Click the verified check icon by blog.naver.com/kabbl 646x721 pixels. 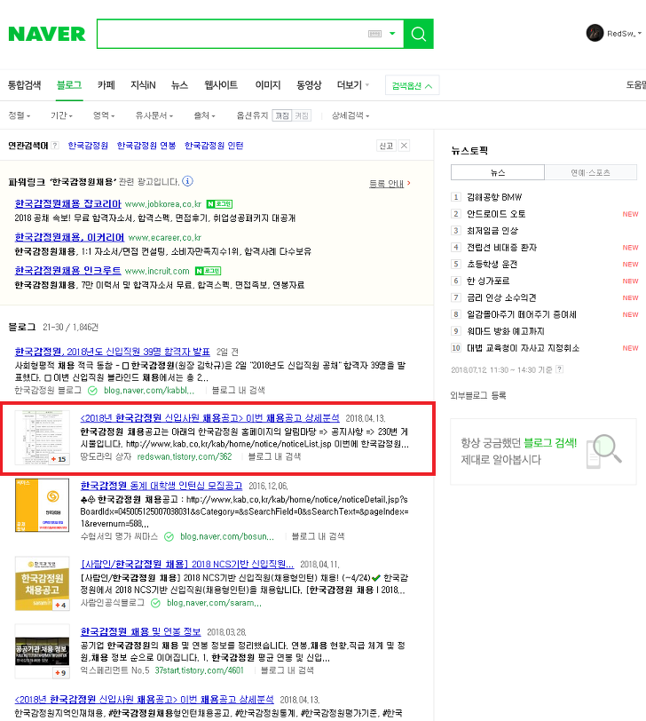click(x=92, y=391)
